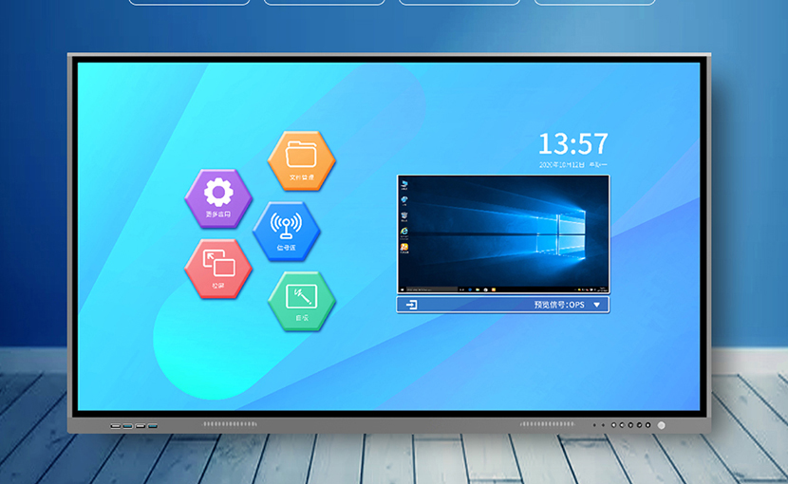The height and width of the screenshot is (484, 788).
Task: Open the blue signal source antenna hexagon
Action: point(287,232)
